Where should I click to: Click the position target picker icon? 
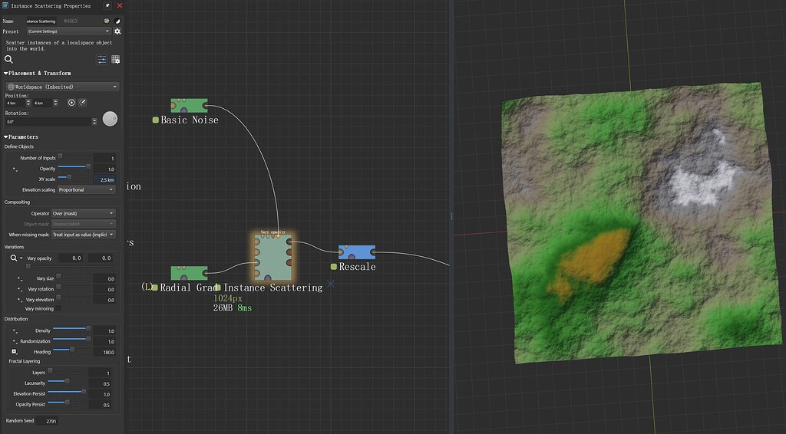pos(71,102)
